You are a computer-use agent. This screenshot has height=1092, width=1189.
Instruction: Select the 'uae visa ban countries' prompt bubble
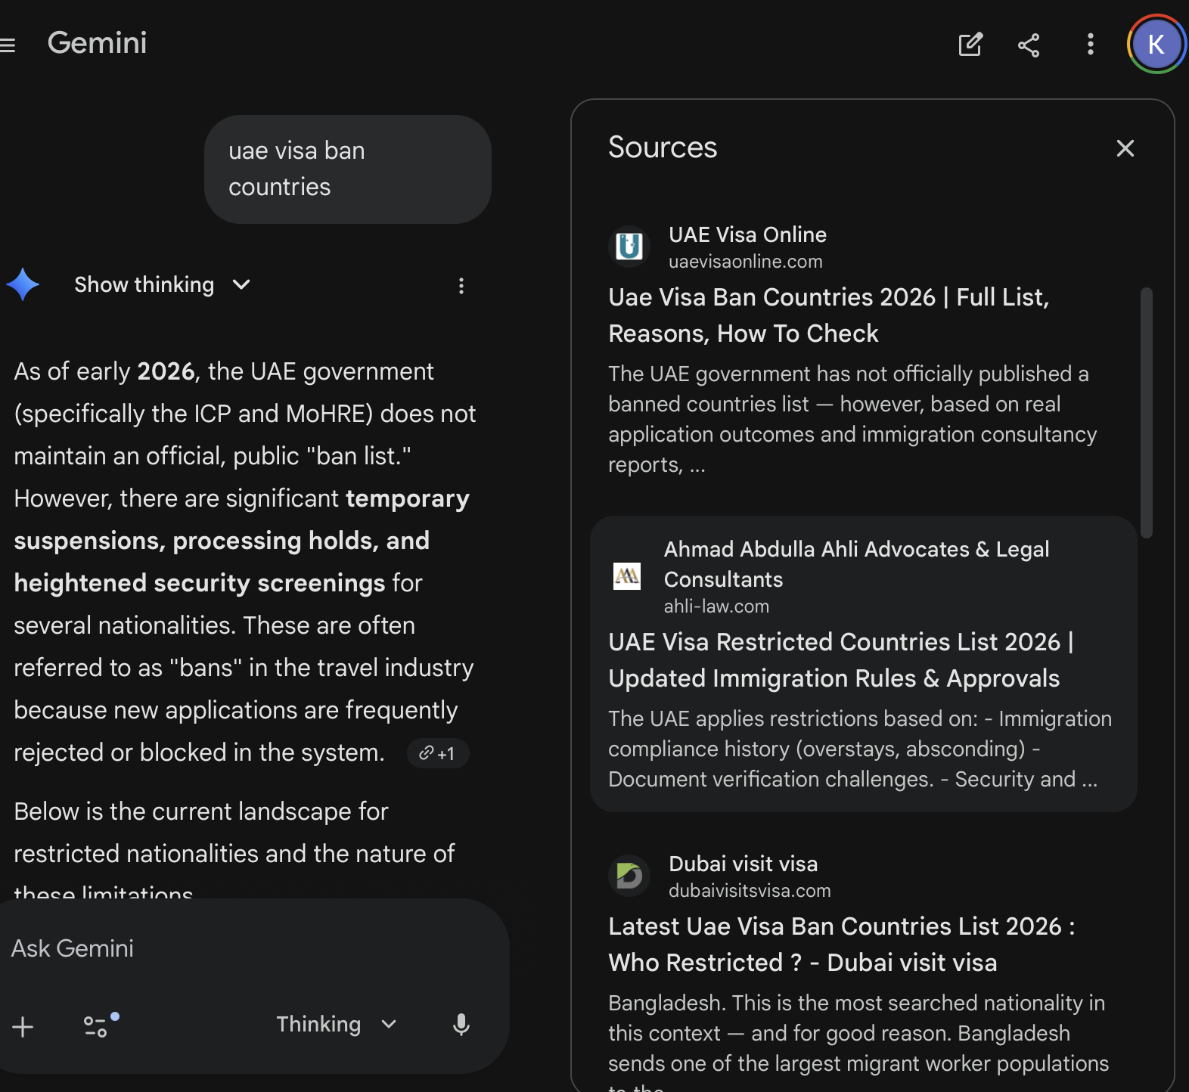(x=348, y=169)
